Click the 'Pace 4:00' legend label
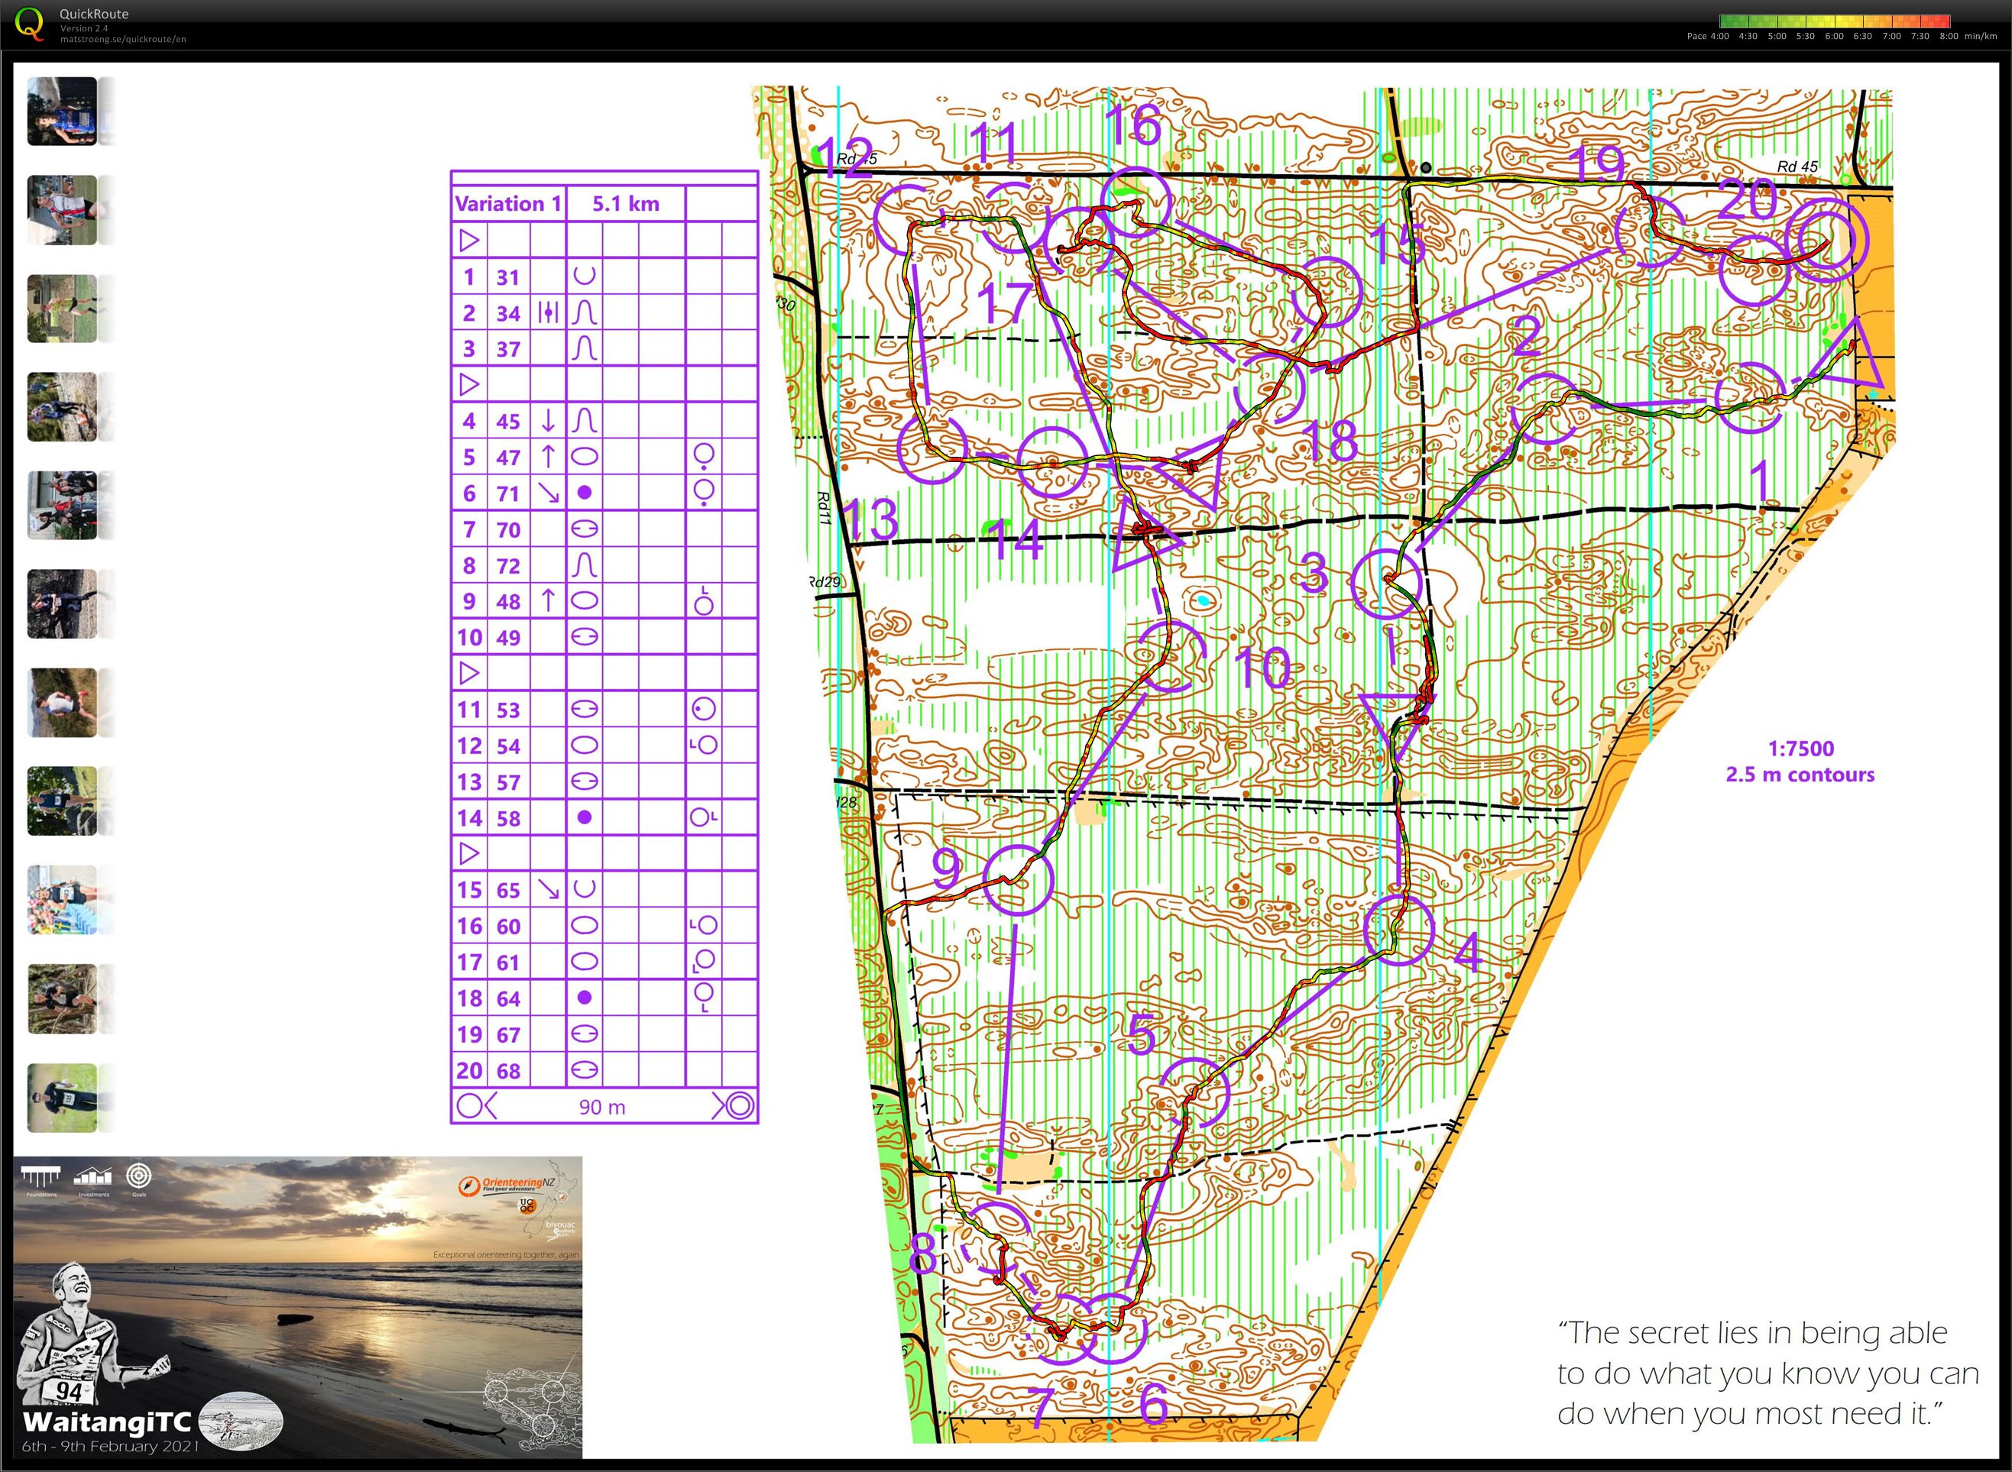 point(1707,37)
